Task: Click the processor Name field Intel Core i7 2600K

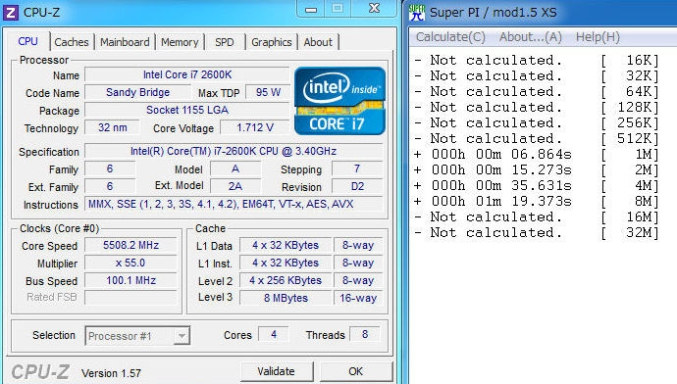Action: (187, 74)
